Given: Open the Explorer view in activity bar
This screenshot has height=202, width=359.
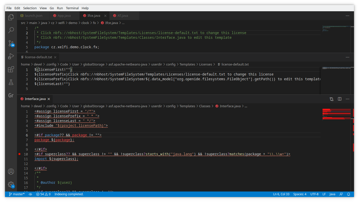Looking at the screenshot, I should [x=11, y=17].
